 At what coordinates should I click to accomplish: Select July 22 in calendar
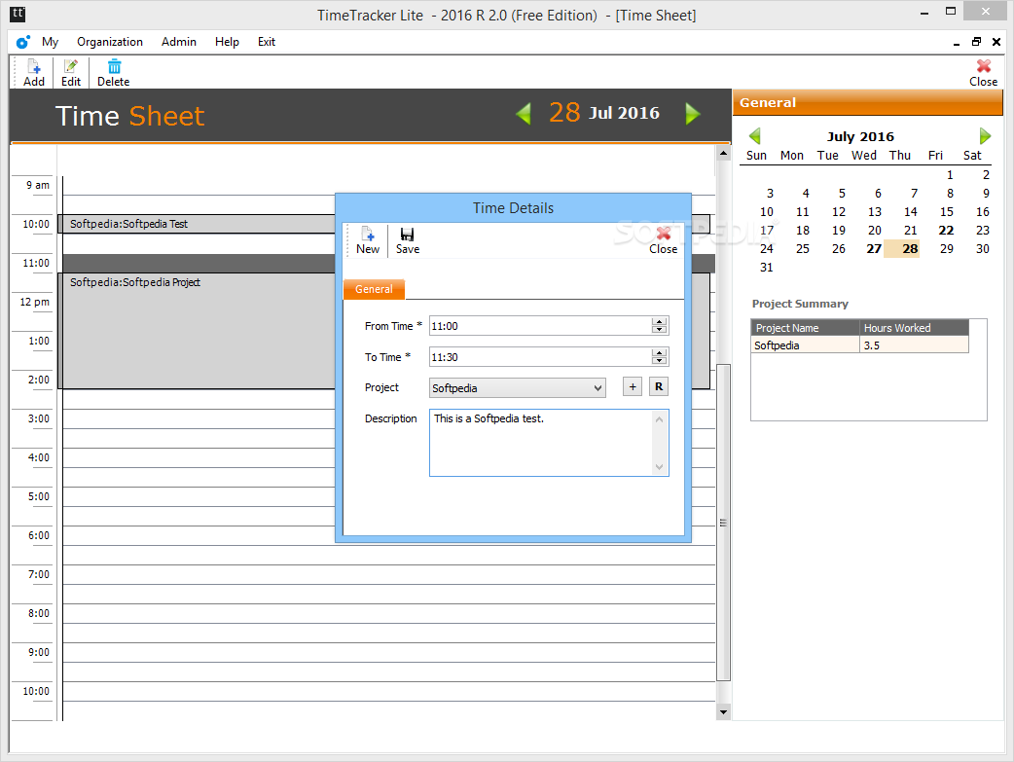(x=946, y=231)
